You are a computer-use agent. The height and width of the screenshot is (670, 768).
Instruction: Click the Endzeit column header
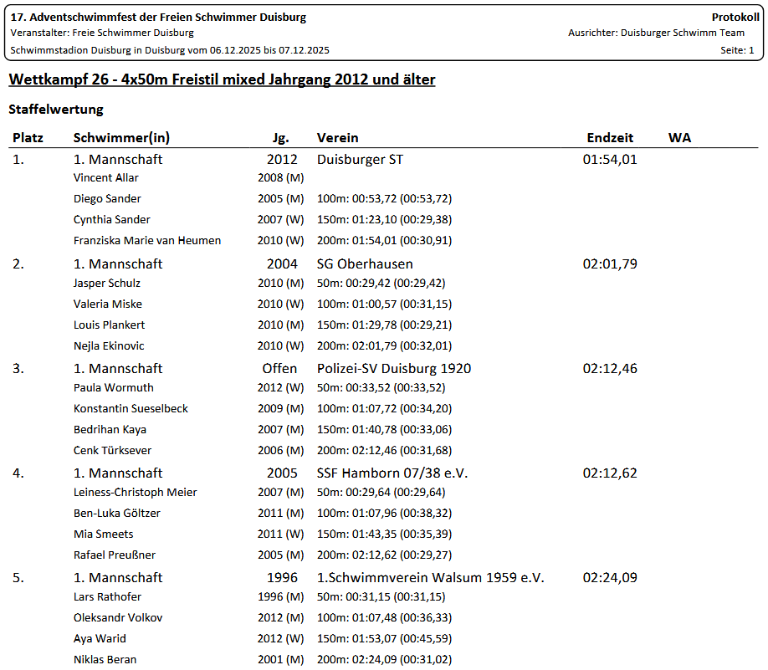pos(610,138)
